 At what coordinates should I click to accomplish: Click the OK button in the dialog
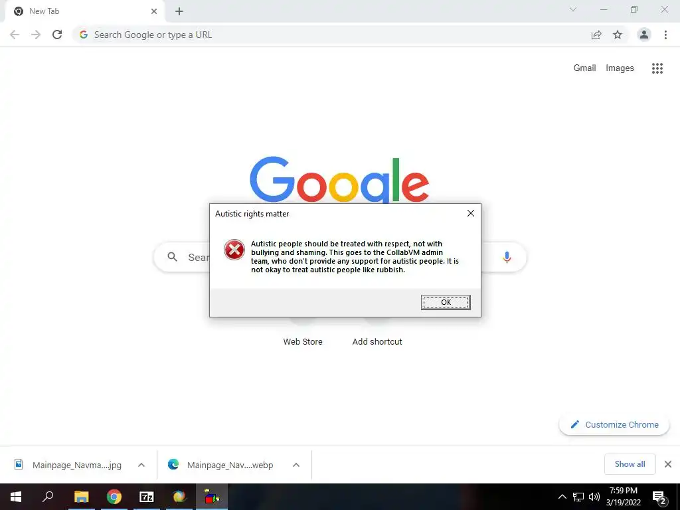pos(446,302)
